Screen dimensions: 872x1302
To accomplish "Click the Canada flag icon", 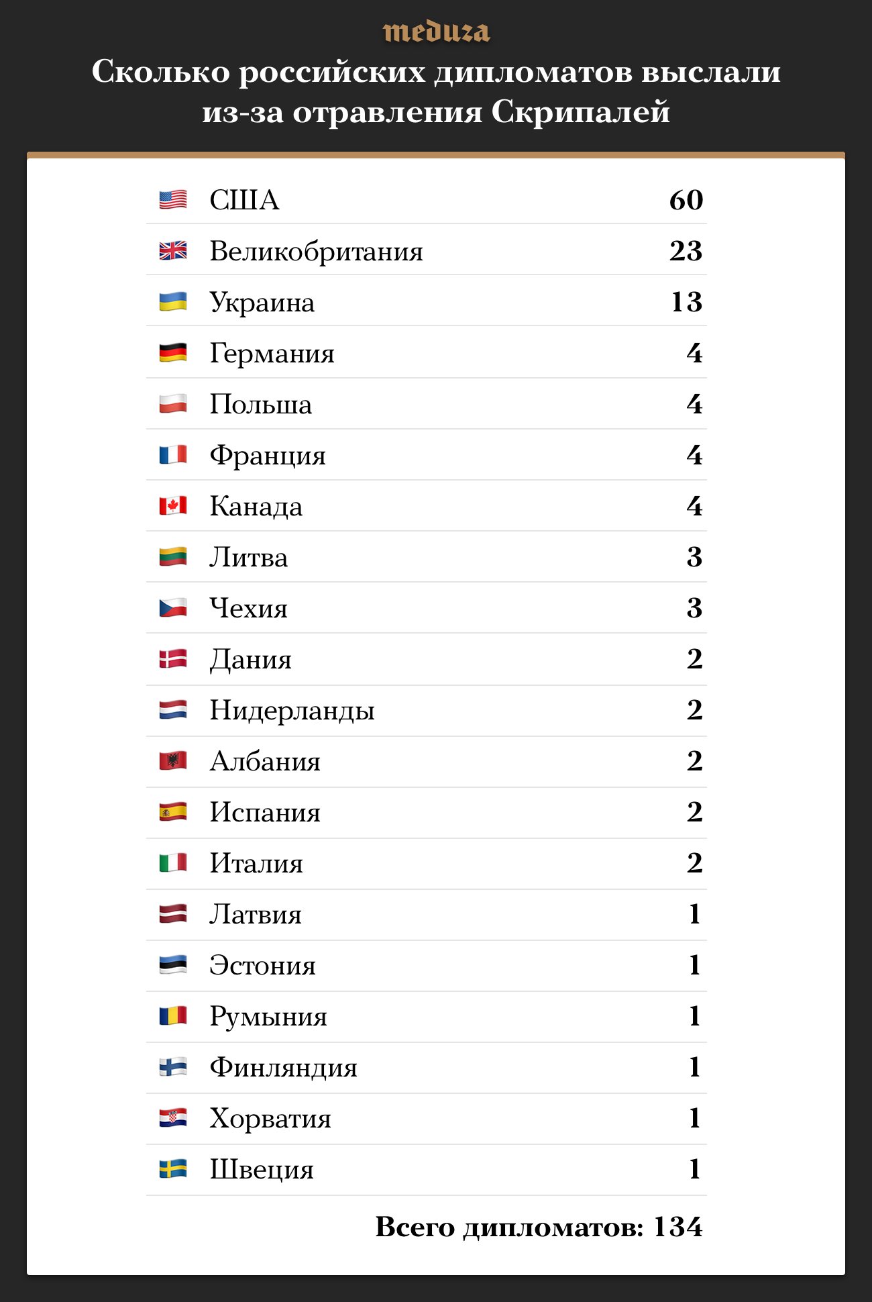I will click(x=173, y=505).
